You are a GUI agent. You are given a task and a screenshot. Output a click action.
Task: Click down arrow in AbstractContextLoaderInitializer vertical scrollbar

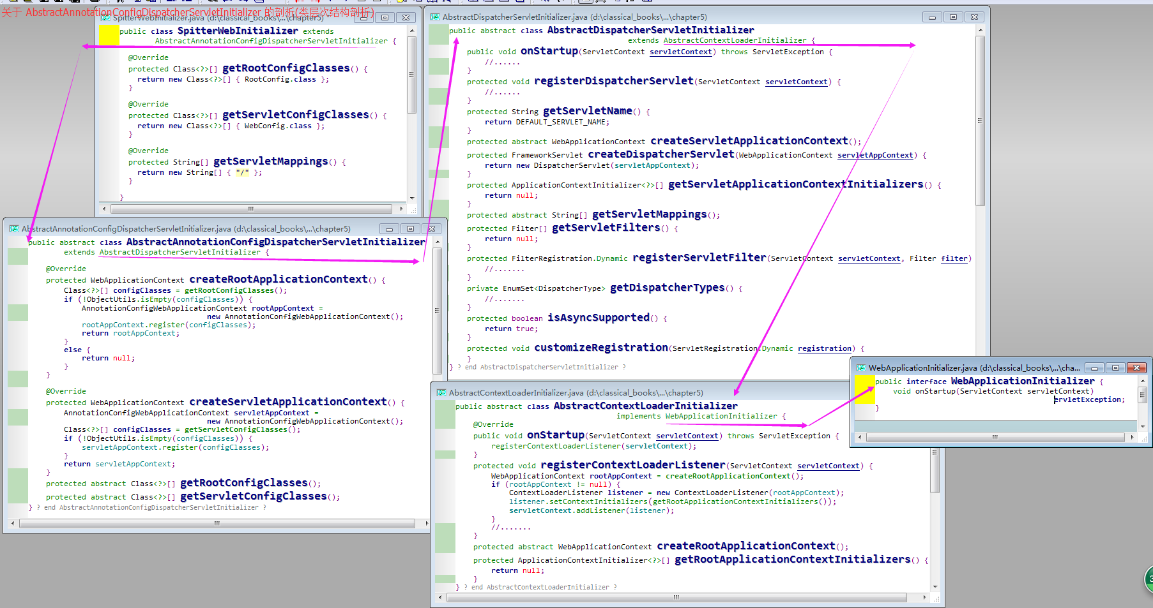[935, 587]
